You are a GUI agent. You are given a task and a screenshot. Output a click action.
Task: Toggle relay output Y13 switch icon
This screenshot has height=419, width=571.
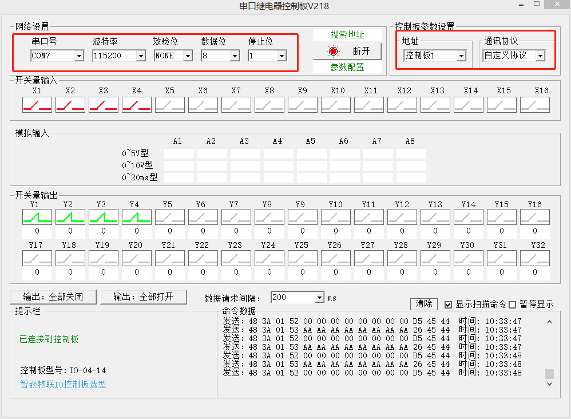tap(435, 217)
